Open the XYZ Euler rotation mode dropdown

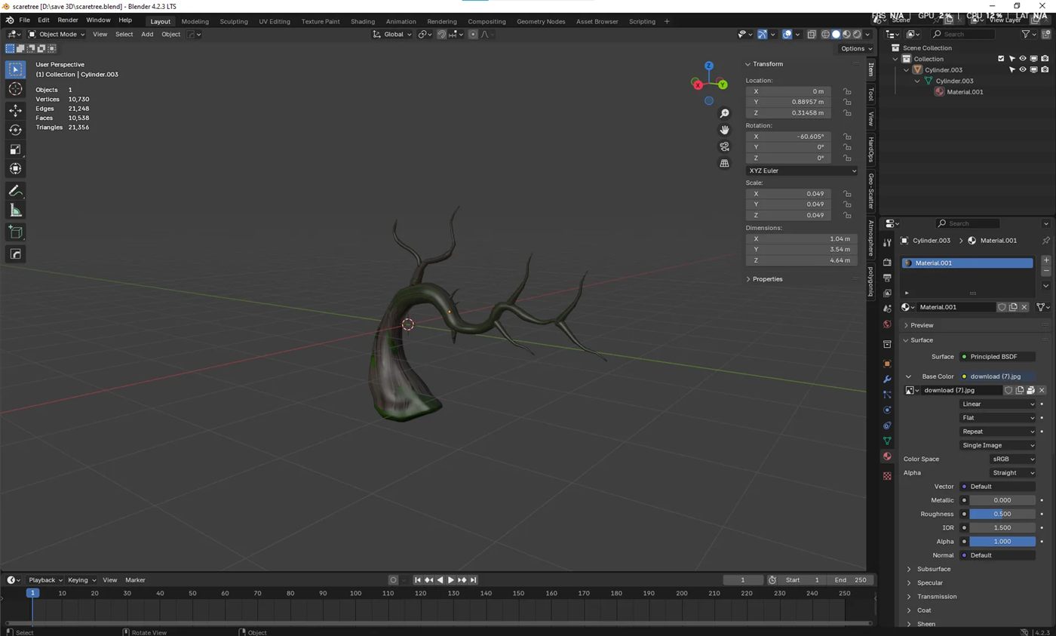coord(802,171)
